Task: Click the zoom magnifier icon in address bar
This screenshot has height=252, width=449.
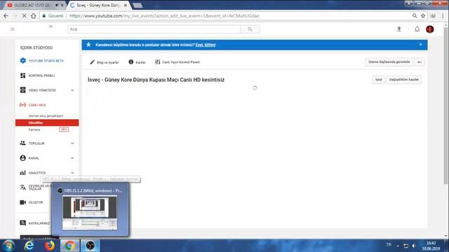Action: pos(415,16)
